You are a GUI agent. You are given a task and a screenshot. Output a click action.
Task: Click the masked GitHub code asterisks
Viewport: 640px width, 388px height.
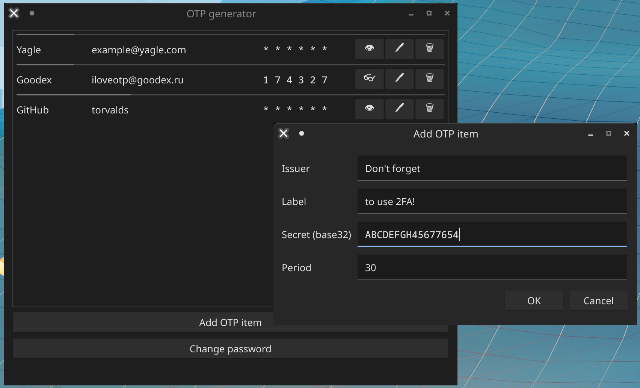[295, 109]
